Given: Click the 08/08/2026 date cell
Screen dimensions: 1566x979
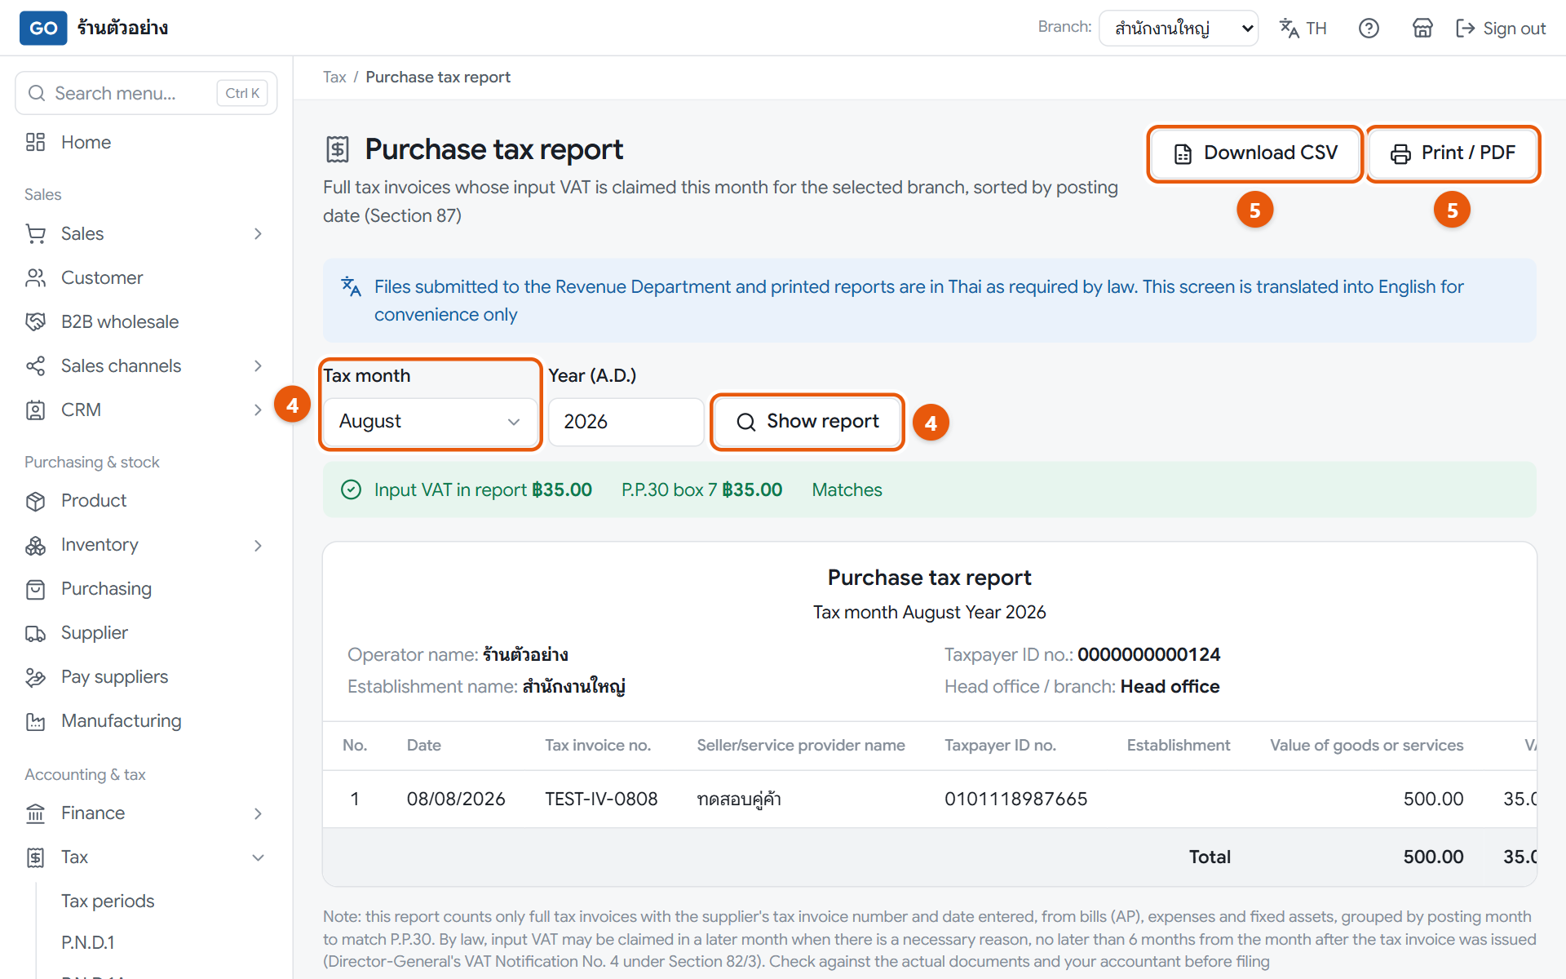Looking at the screenshot, I should 456,799.
